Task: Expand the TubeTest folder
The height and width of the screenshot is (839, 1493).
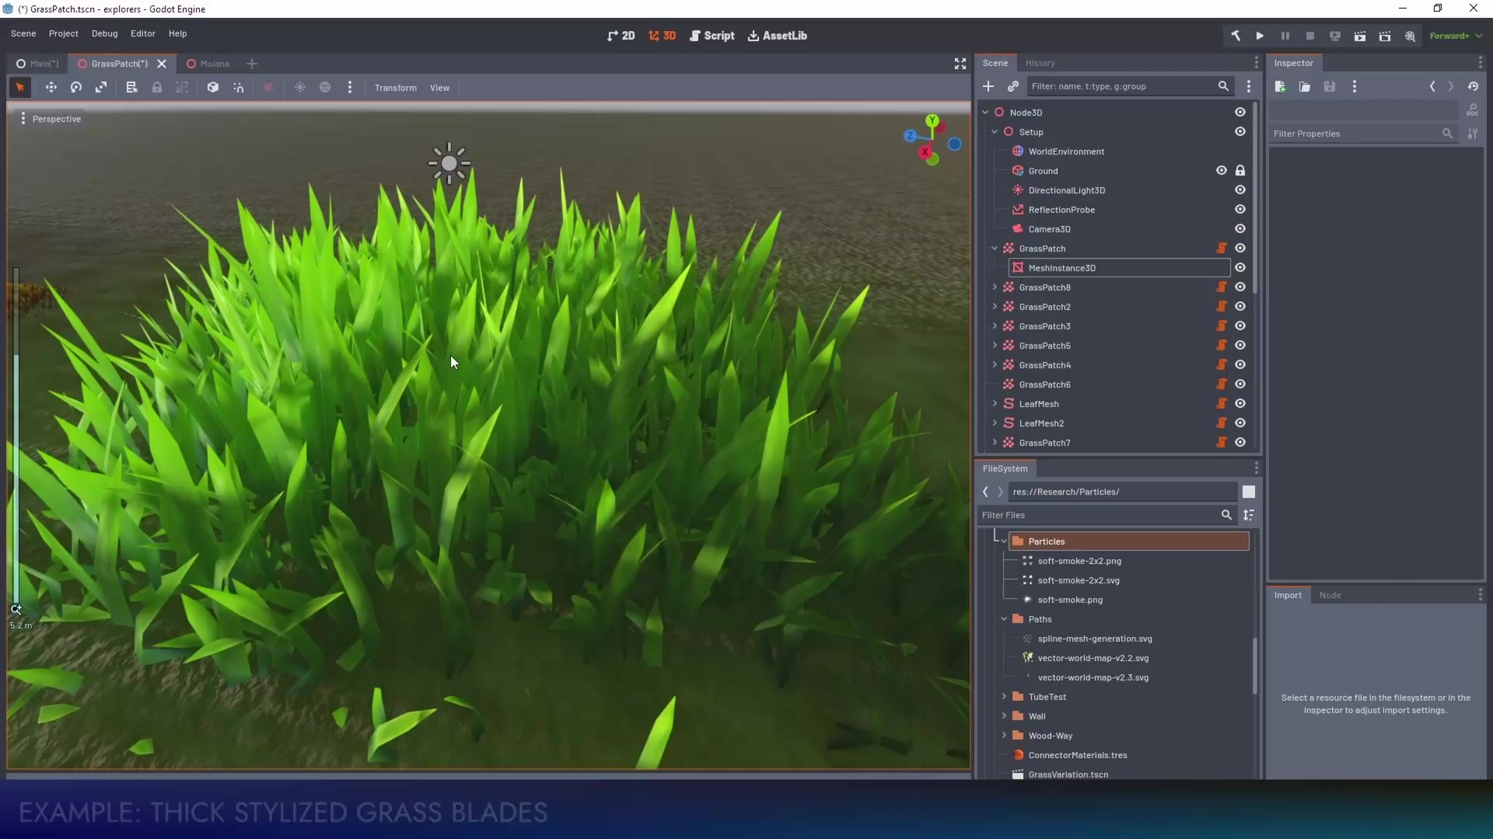Action: (x=1004, y=697)
